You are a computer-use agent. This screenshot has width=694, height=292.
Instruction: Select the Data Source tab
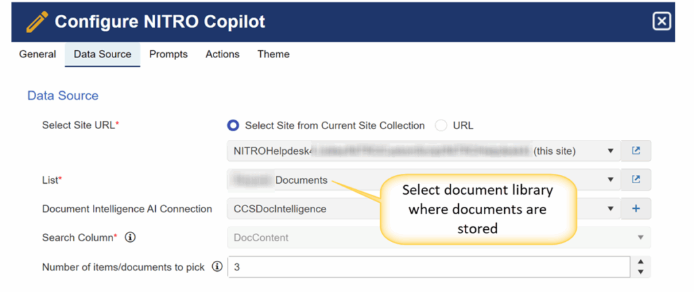coord(103,54)
